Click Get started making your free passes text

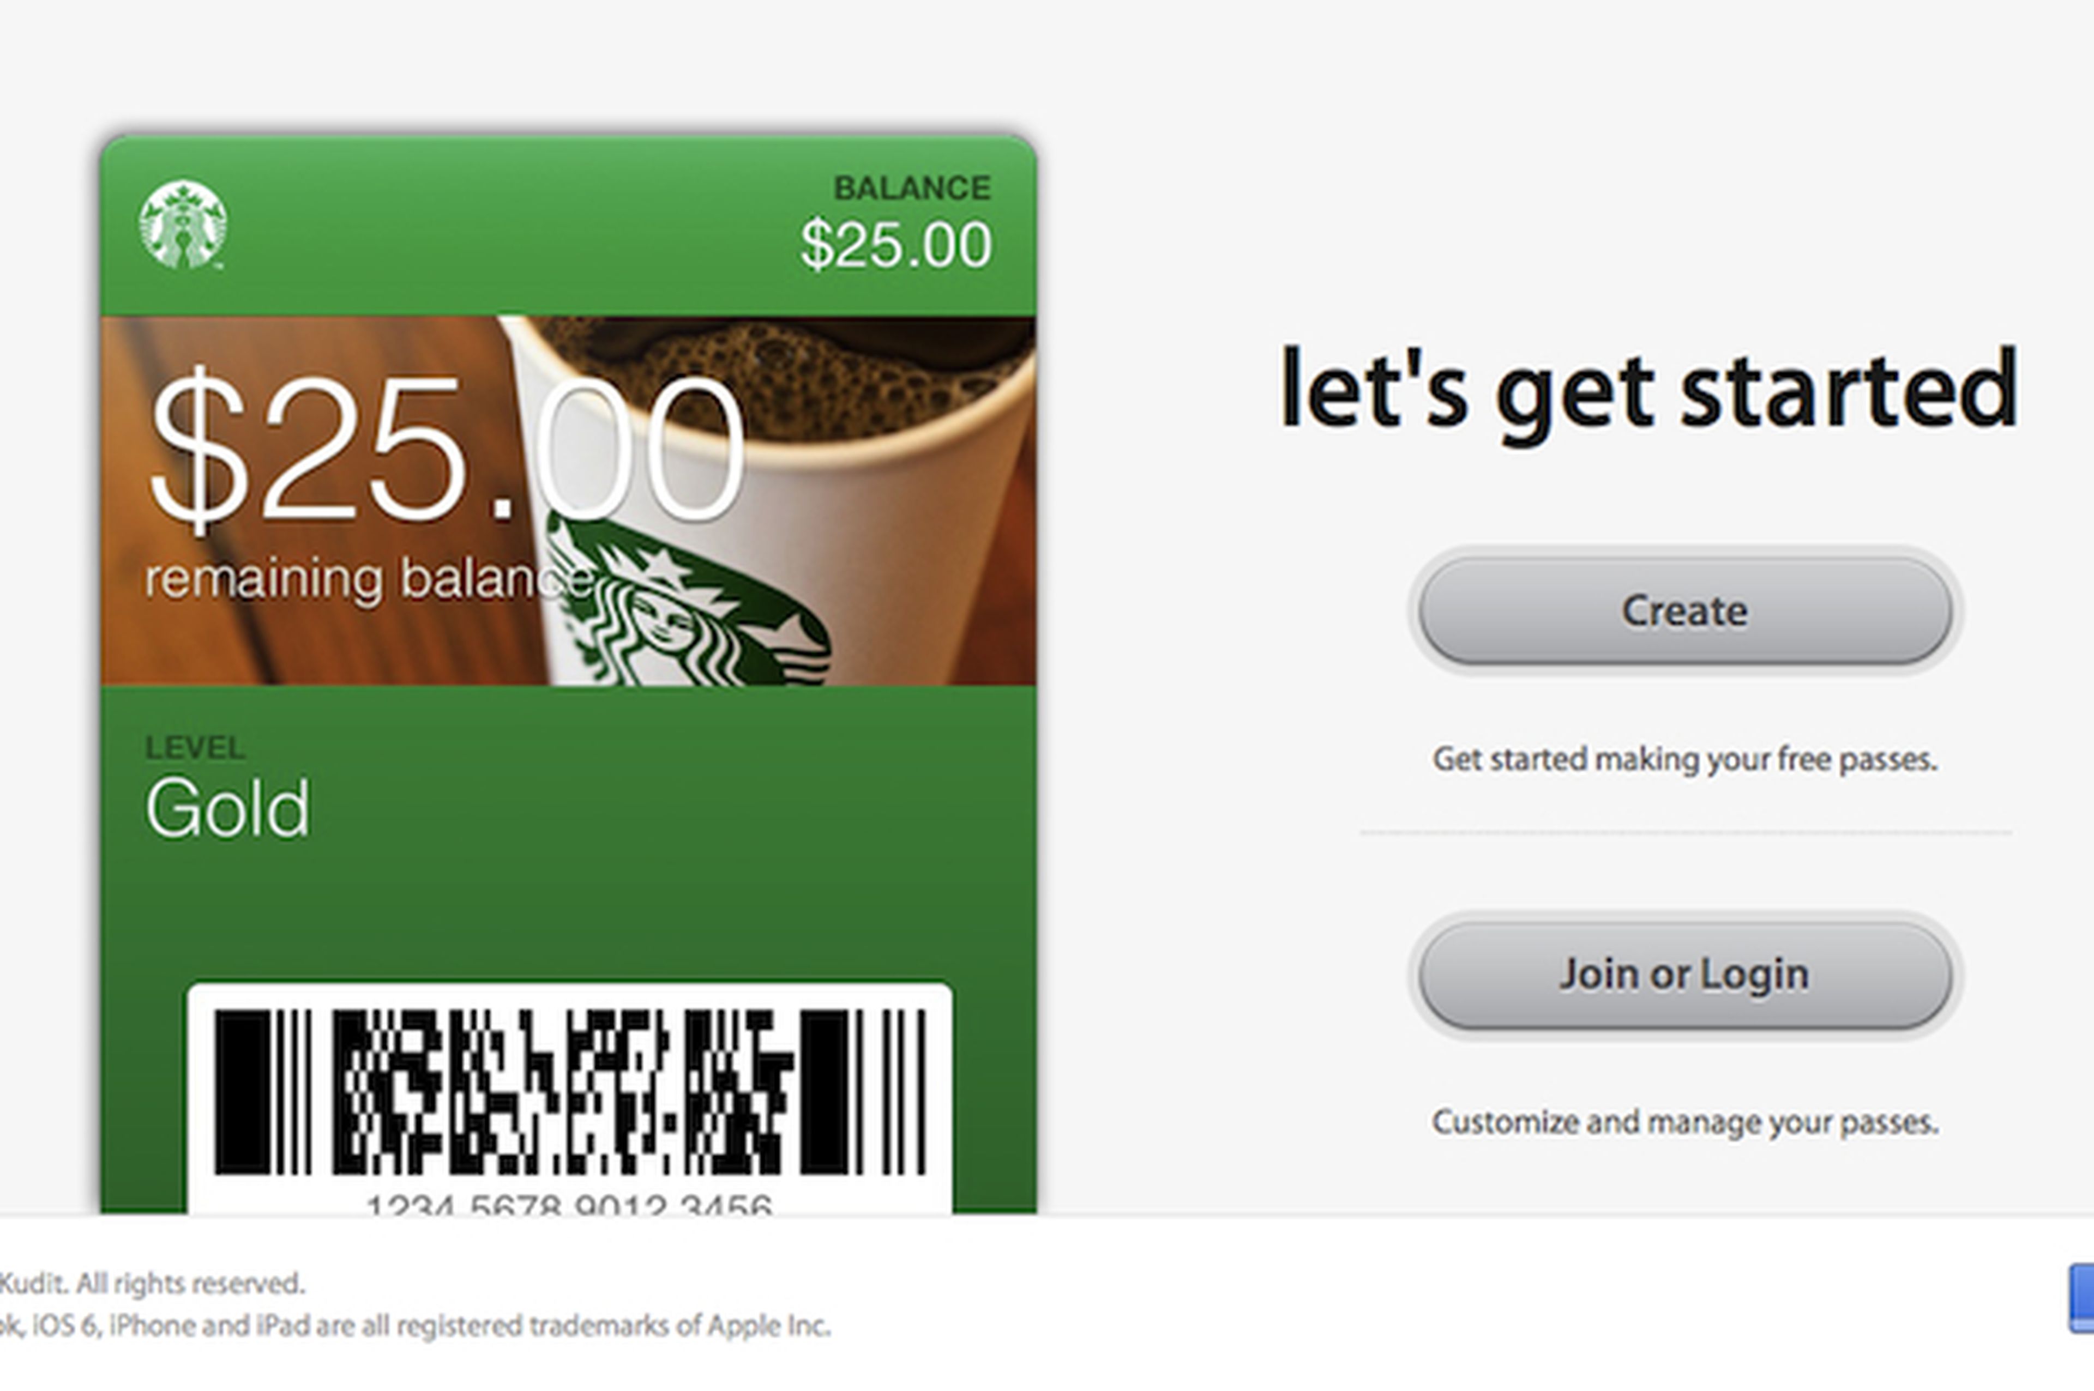pos(1685,760)
